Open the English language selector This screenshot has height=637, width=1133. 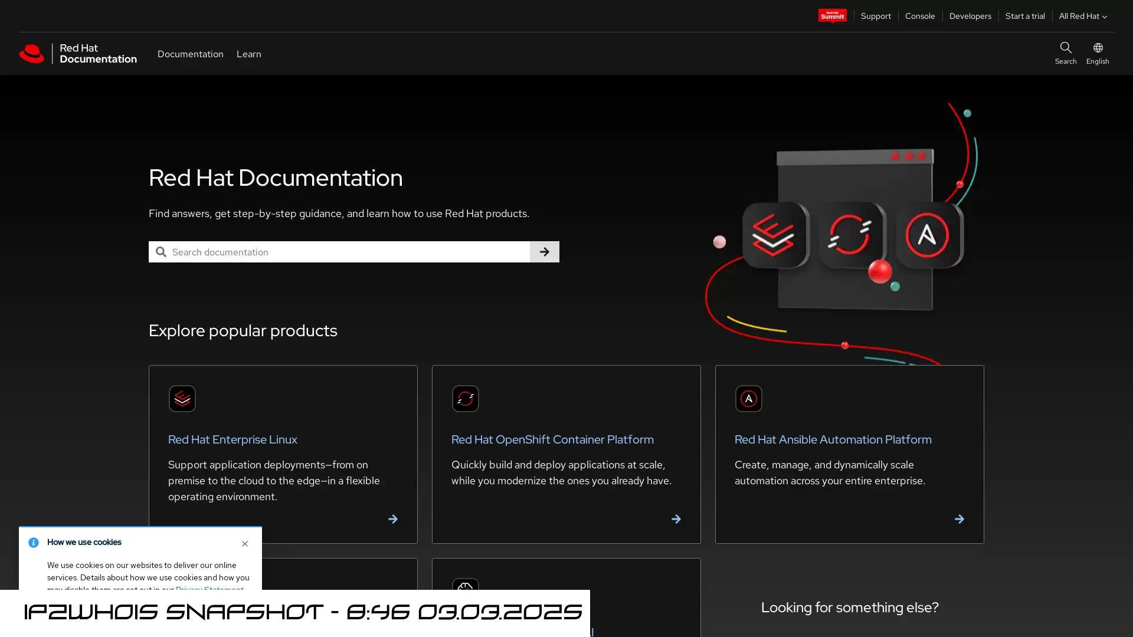click(x=1097, y=53)
